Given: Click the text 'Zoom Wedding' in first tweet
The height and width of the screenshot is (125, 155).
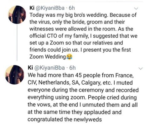Looking at the screenshot, I should click(x=48, y=57).
